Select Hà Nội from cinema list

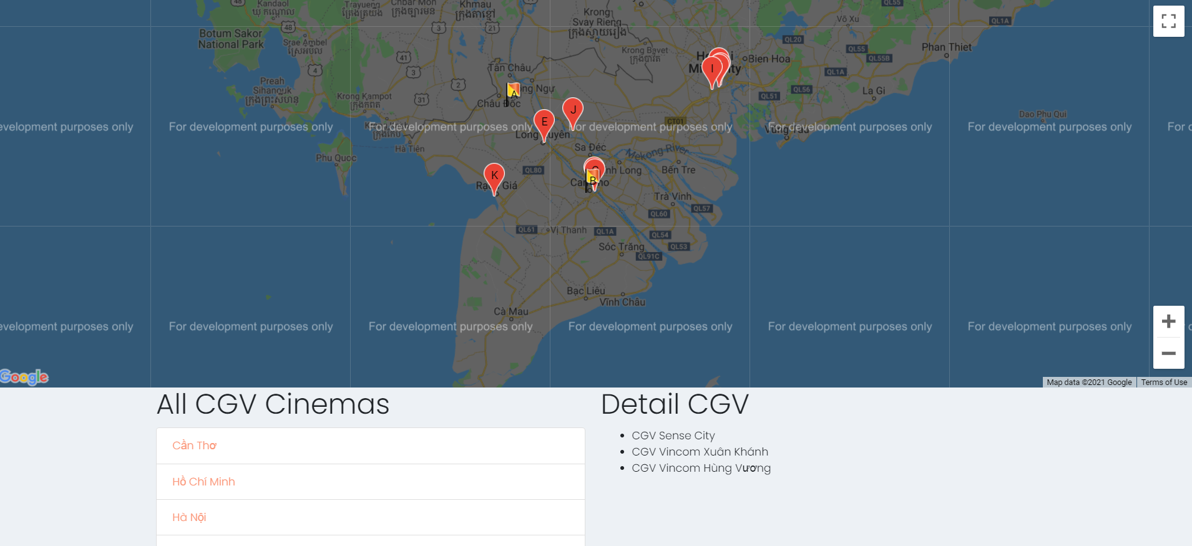tap(371, 517)
